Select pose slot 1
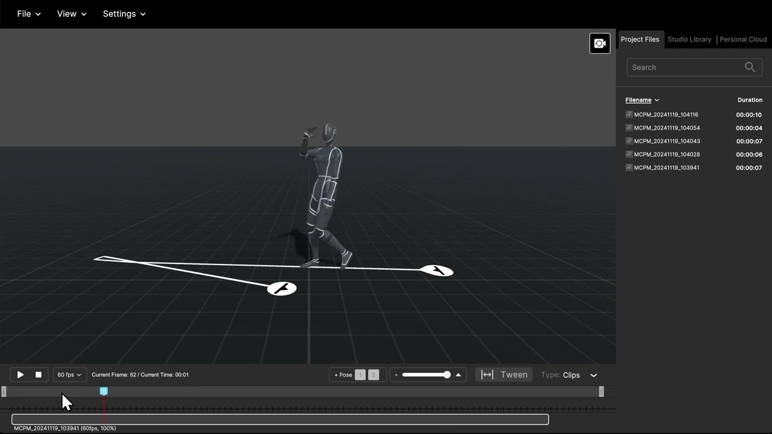Viewport: 772px width, 434px height. pyautogui.click(x=360, y=375)
